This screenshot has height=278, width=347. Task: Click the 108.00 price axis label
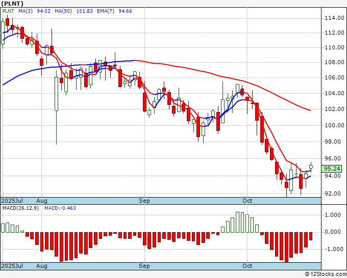coord(334,62)
